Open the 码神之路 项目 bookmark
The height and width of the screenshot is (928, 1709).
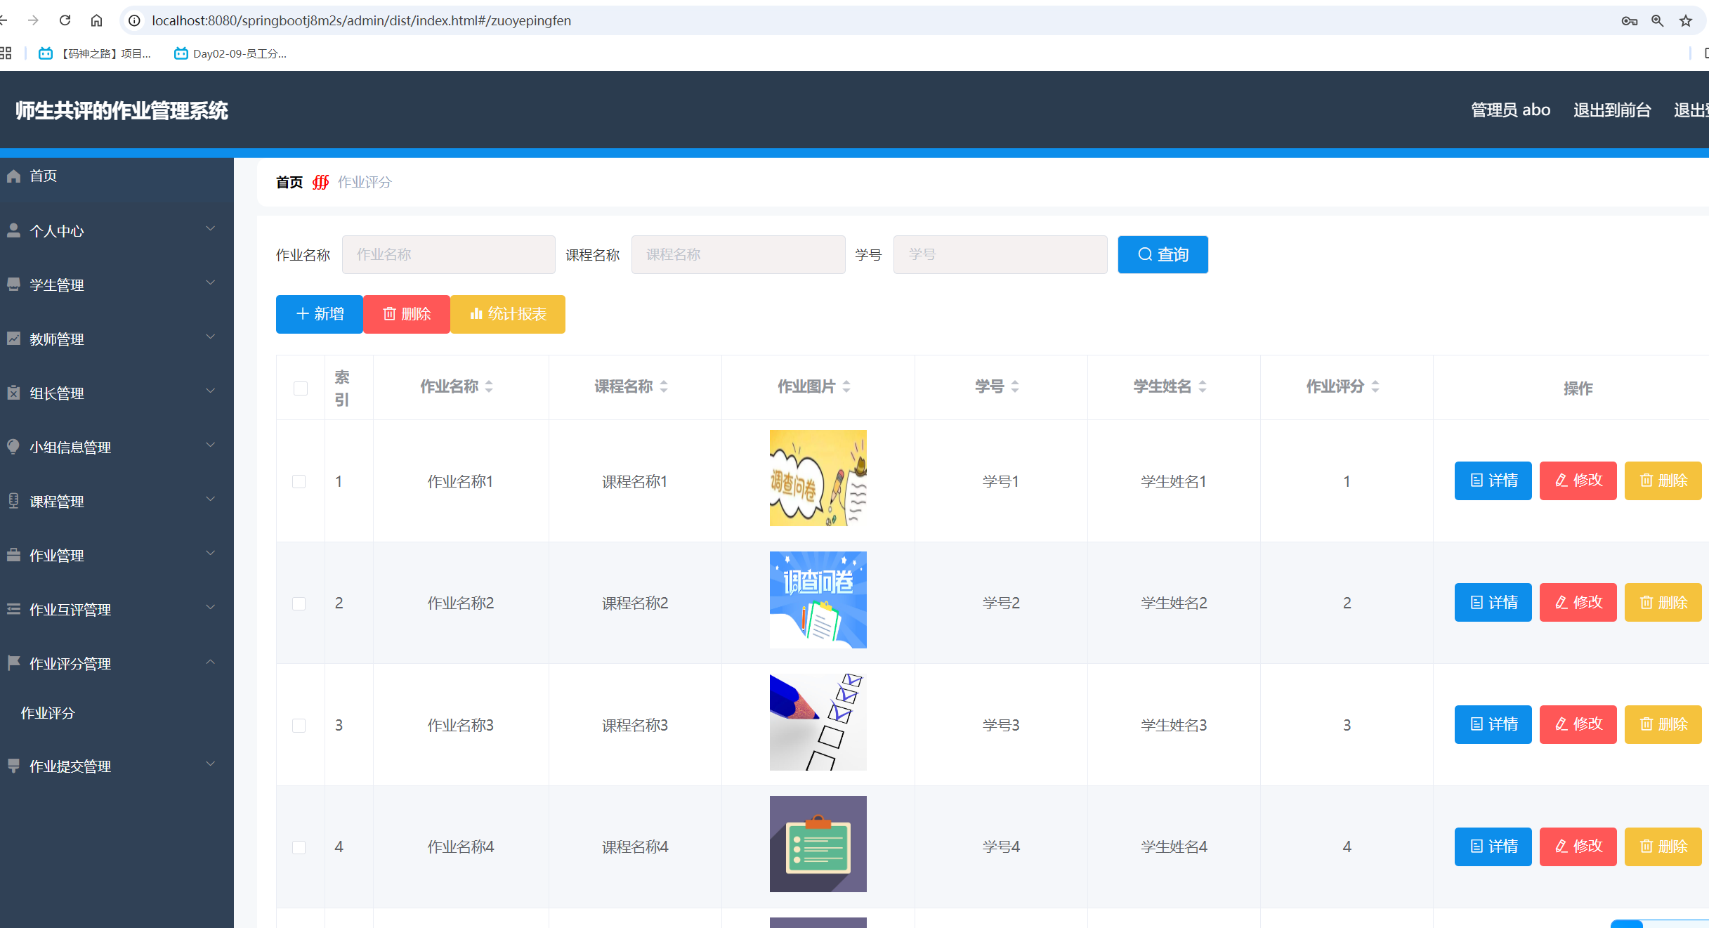pos(95,53)
